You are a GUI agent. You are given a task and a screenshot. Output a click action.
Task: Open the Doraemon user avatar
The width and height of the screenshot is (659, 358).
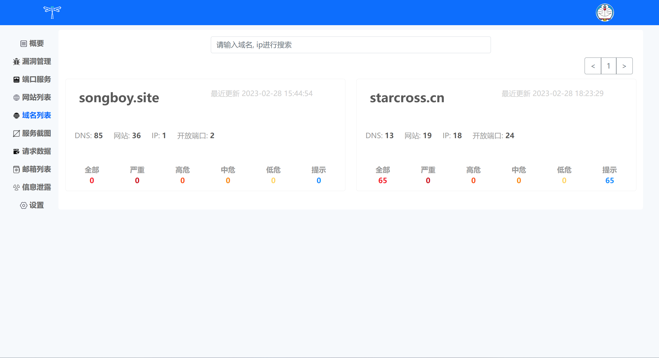pyautogui.click(x=605, y=12)
